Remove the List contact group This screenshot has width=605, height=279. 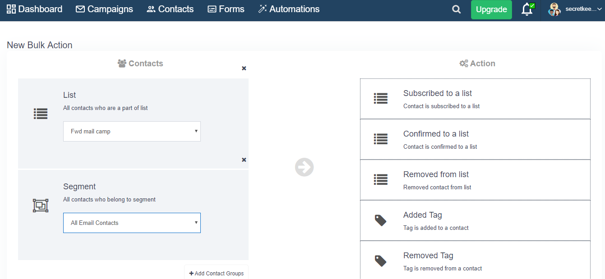coord(244,69)
